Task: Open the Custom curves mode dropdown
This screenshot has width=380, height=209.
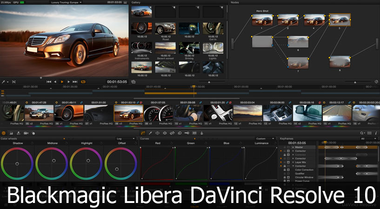Action: tap(265, 138)
